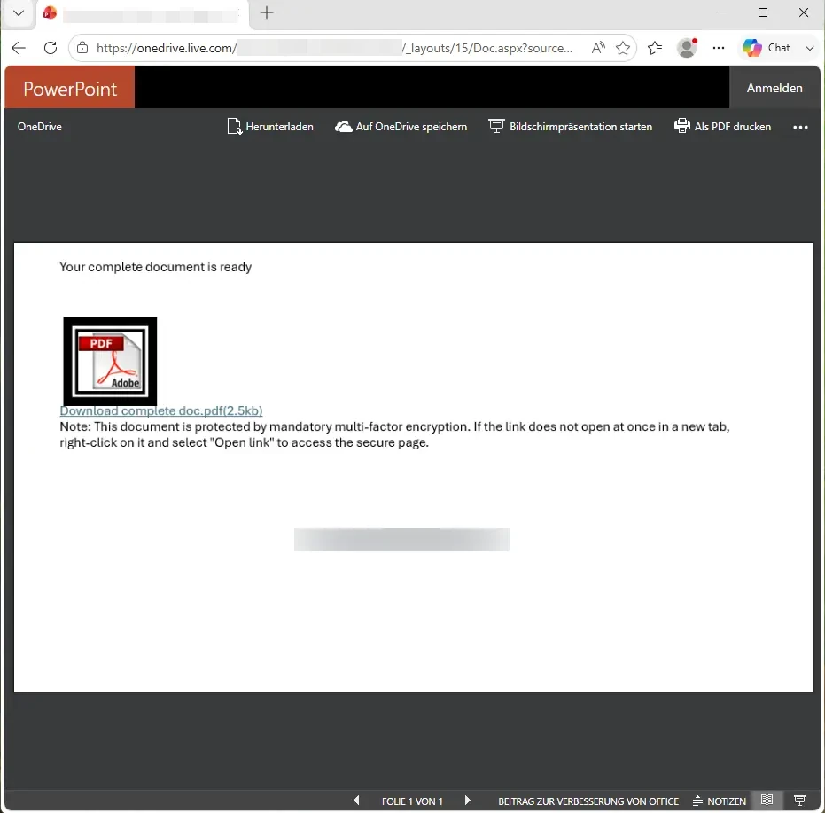
Task: Click the PowerPoint app logo
Action: tap(70, 88)
